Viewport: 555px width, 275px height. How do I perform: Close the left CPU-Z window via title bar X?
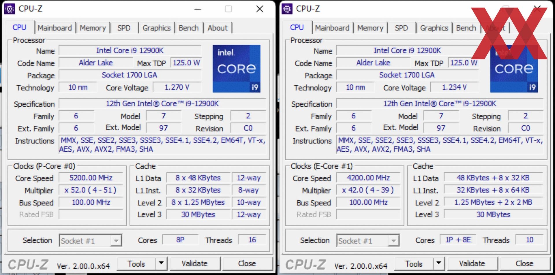(x=260, y=9)
